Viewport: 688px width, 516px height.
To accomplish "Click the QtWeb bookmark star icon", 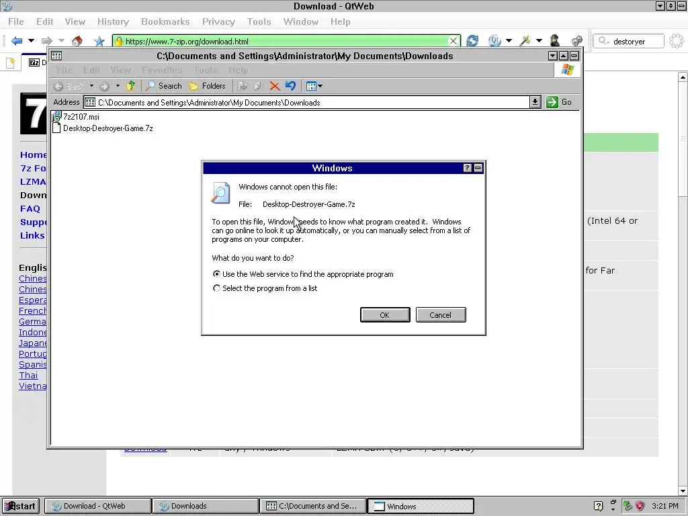I will pyautogui.click(x=99, y=41).
